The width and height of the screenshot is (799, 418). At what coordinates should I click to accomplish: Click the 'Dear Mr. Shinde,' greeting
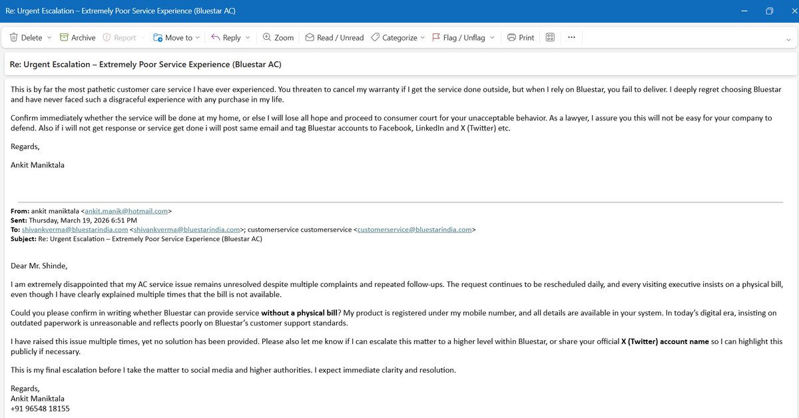pos(39,266)
